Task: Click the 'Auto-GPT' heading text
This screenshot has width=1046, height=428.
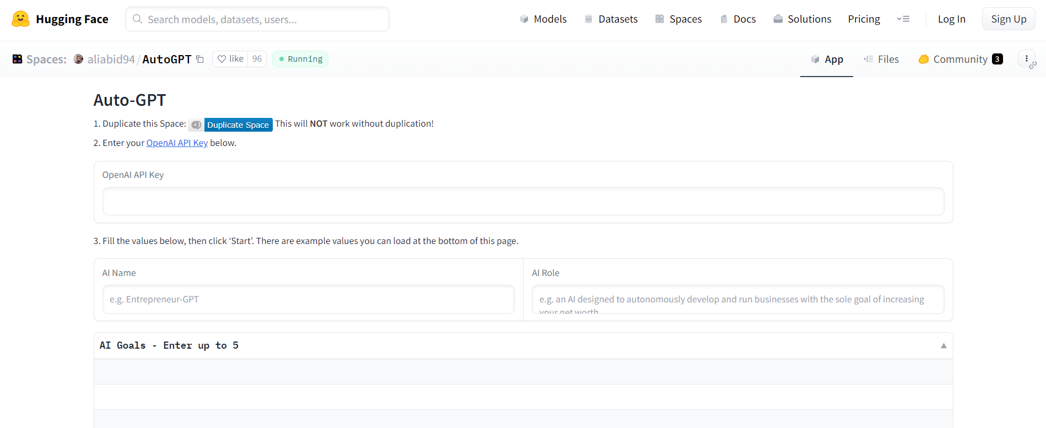Action: click(130, 100)
